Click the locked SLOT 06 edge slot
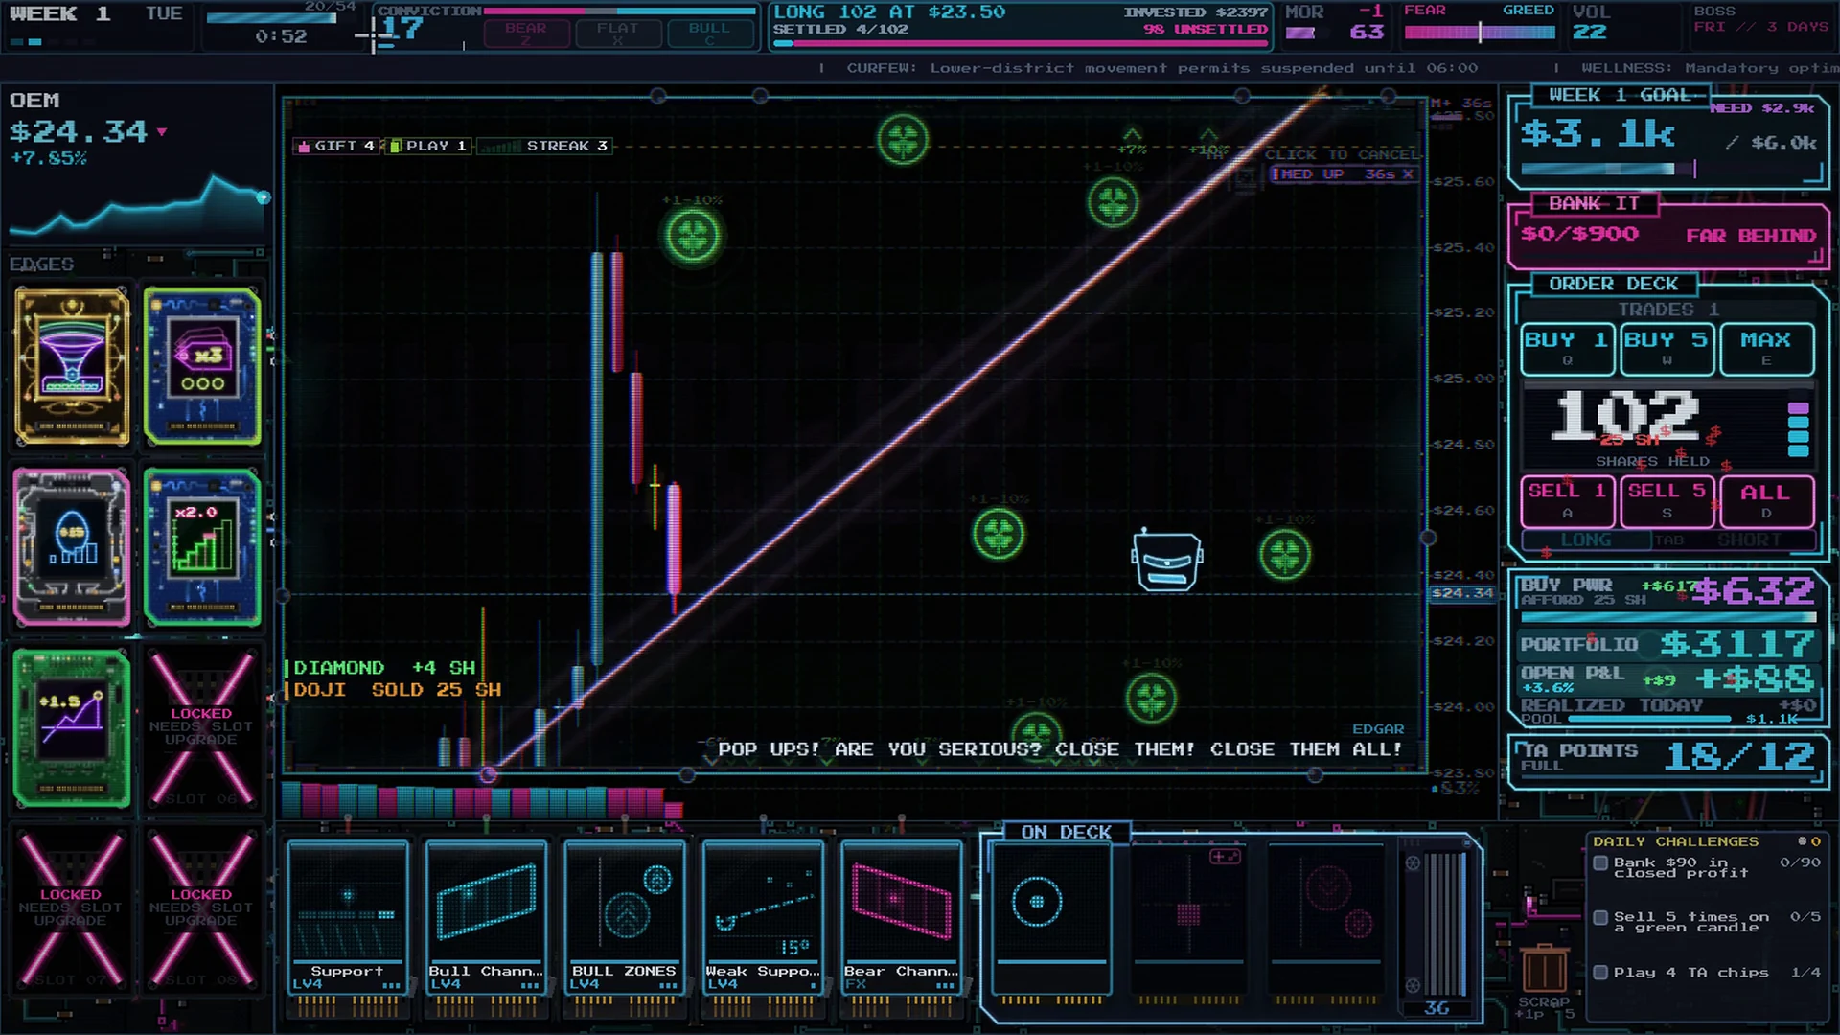 coord(202,727)
